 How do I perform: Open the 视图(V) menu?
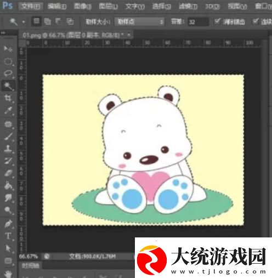237,7
